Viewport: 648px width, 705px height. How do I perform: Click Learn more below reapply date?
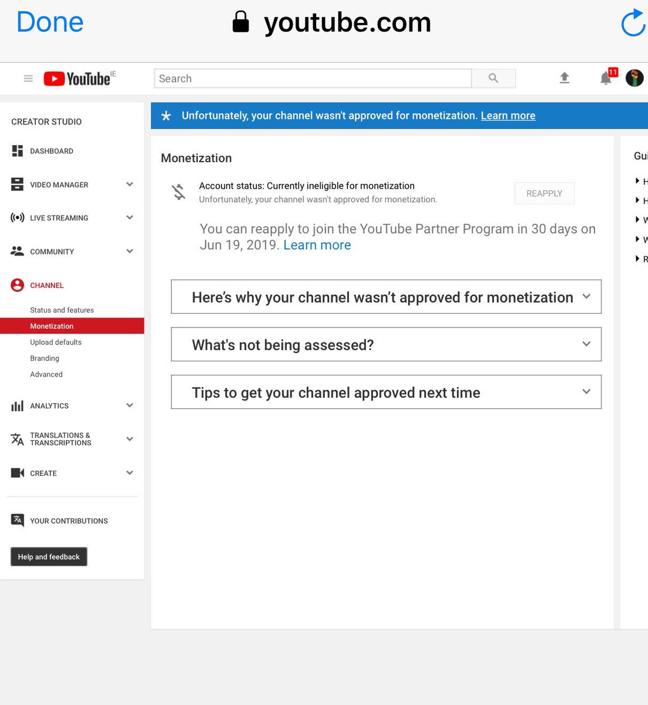point(317,245)
